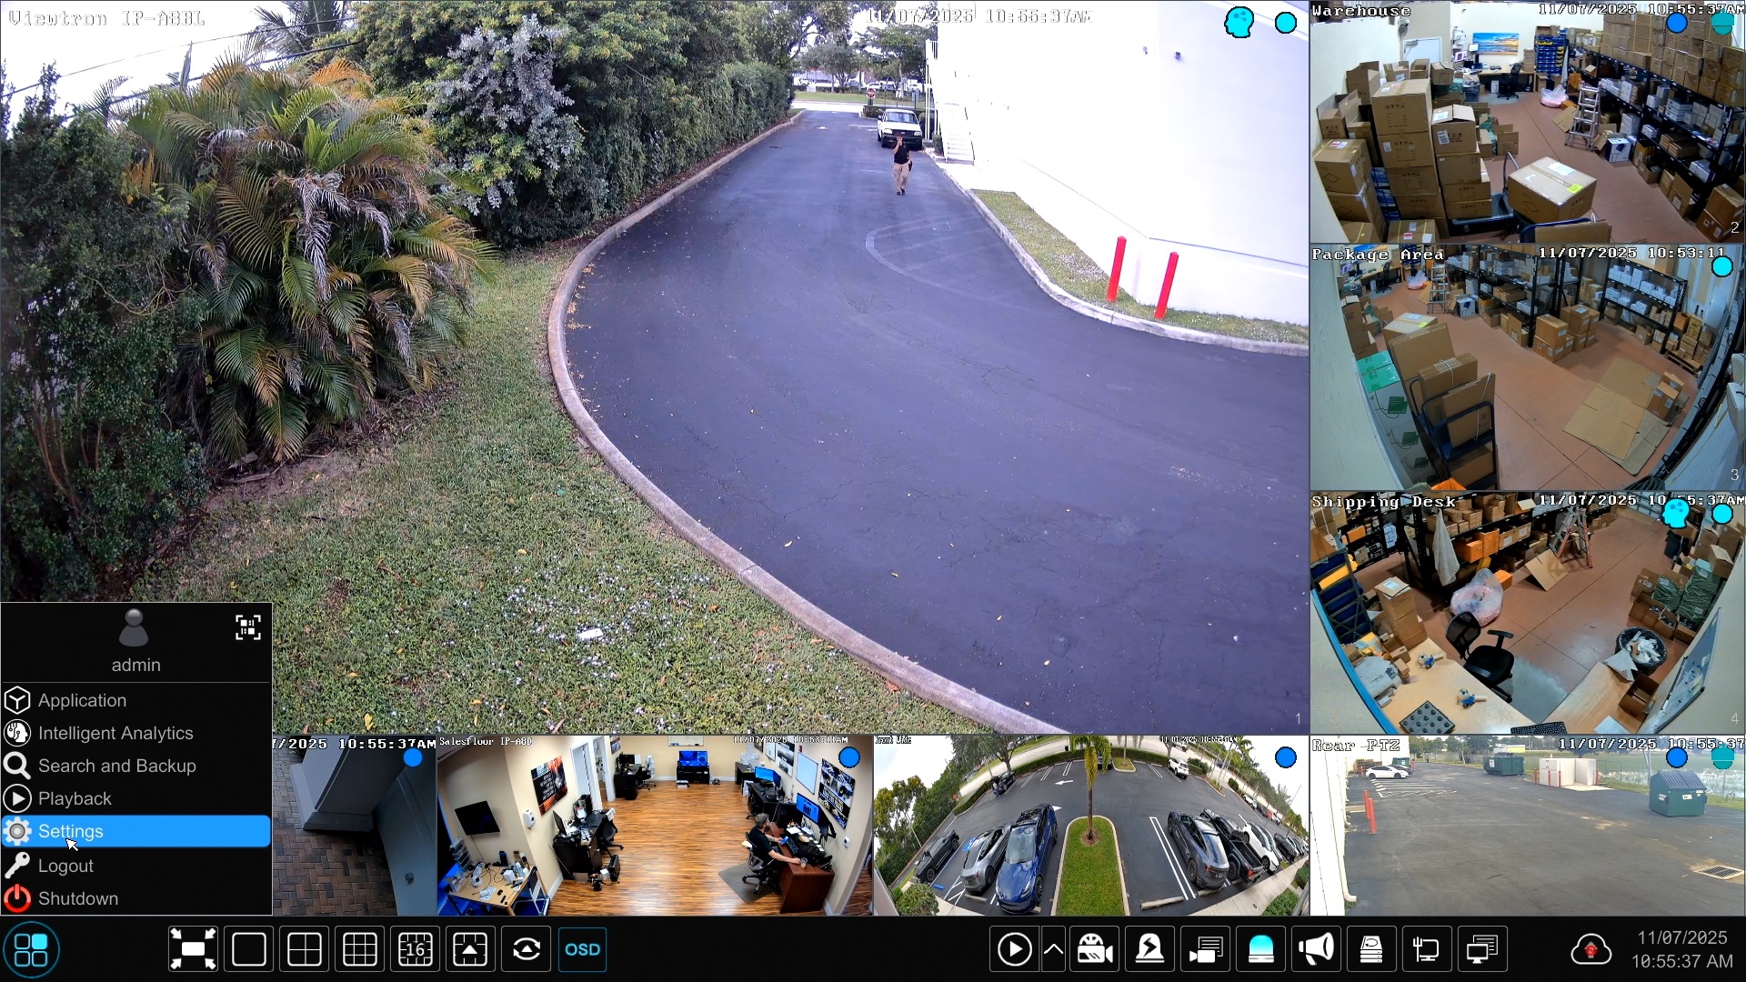This screenshot has height=982, width=1746.
Task: Select nine-camera grid layout
Action: [x=359, y=950]
